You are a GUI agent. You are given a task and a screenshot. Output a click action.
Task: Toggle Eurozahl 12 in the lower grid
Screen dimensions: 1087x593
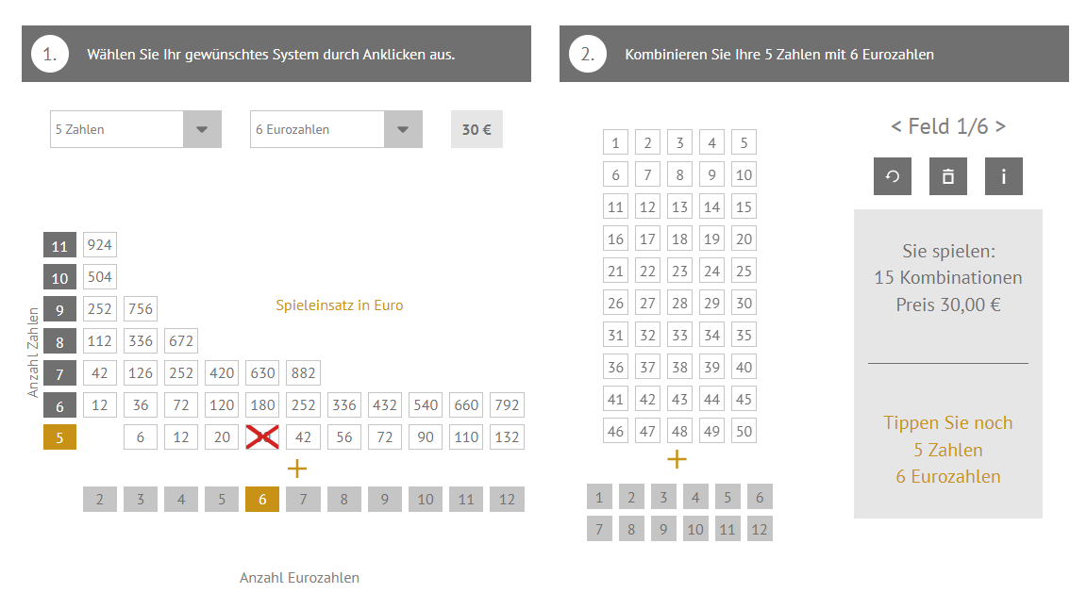pyautogui.click(x=760, y=529)
